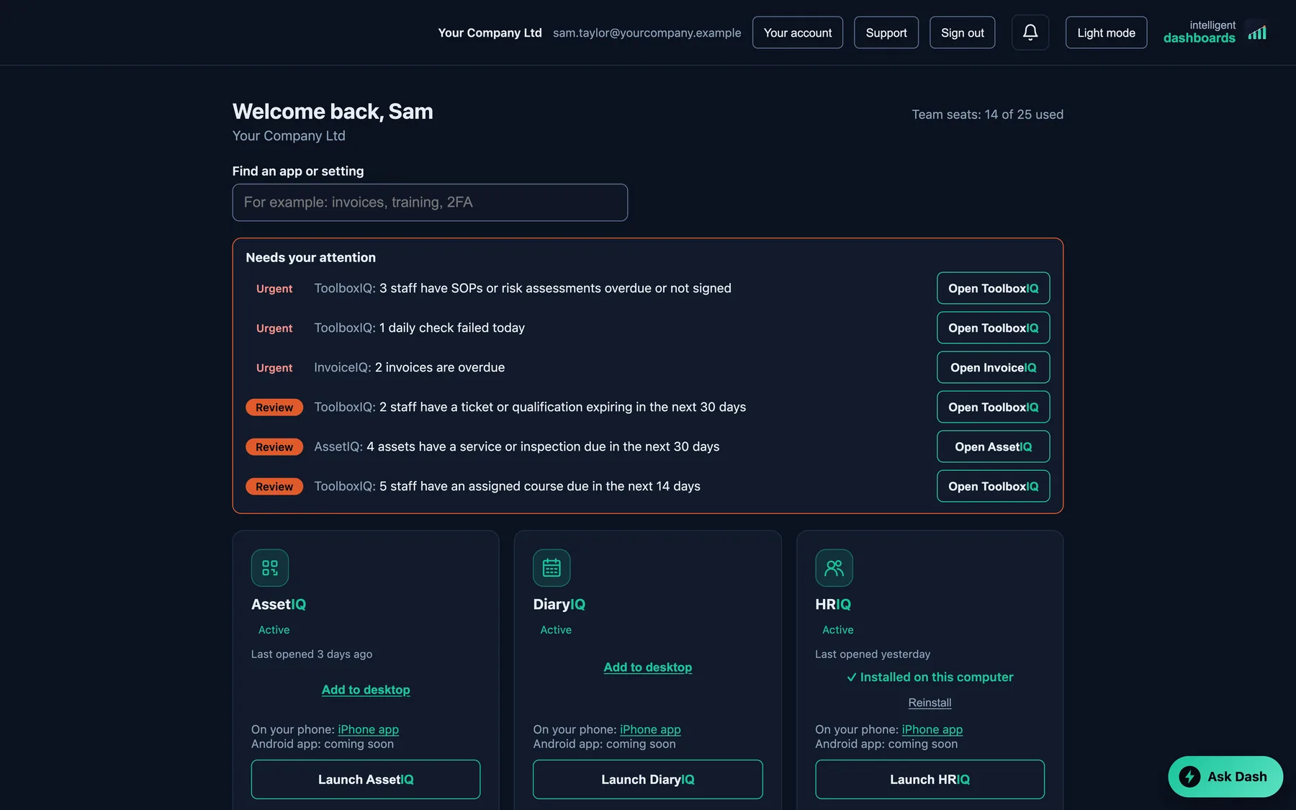The height and width of the screenshot is (810, 1296).
Task: Sign out of the dashboard
Action: tap(963, 32)
